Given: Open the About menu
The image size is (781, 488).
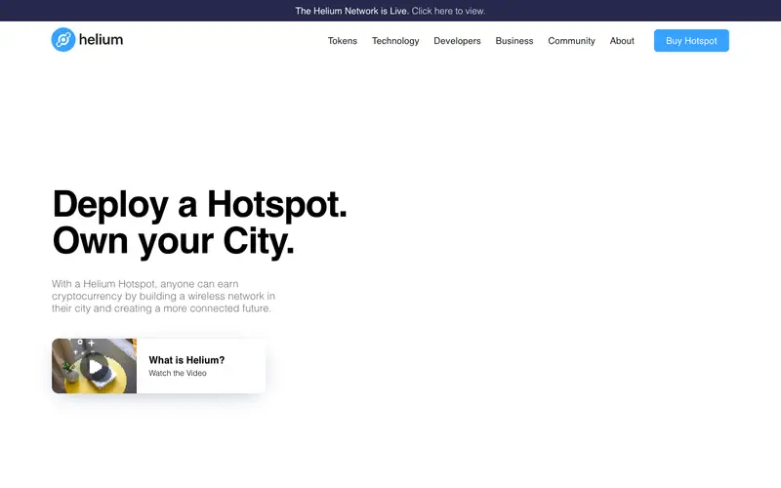Looking at the screenshot, I should pos(622,41).
